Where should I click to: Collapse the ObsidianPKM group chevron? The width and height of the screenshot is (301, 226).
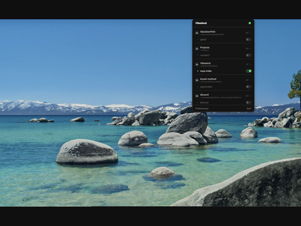pyautogui.click(x=251, y=33)
